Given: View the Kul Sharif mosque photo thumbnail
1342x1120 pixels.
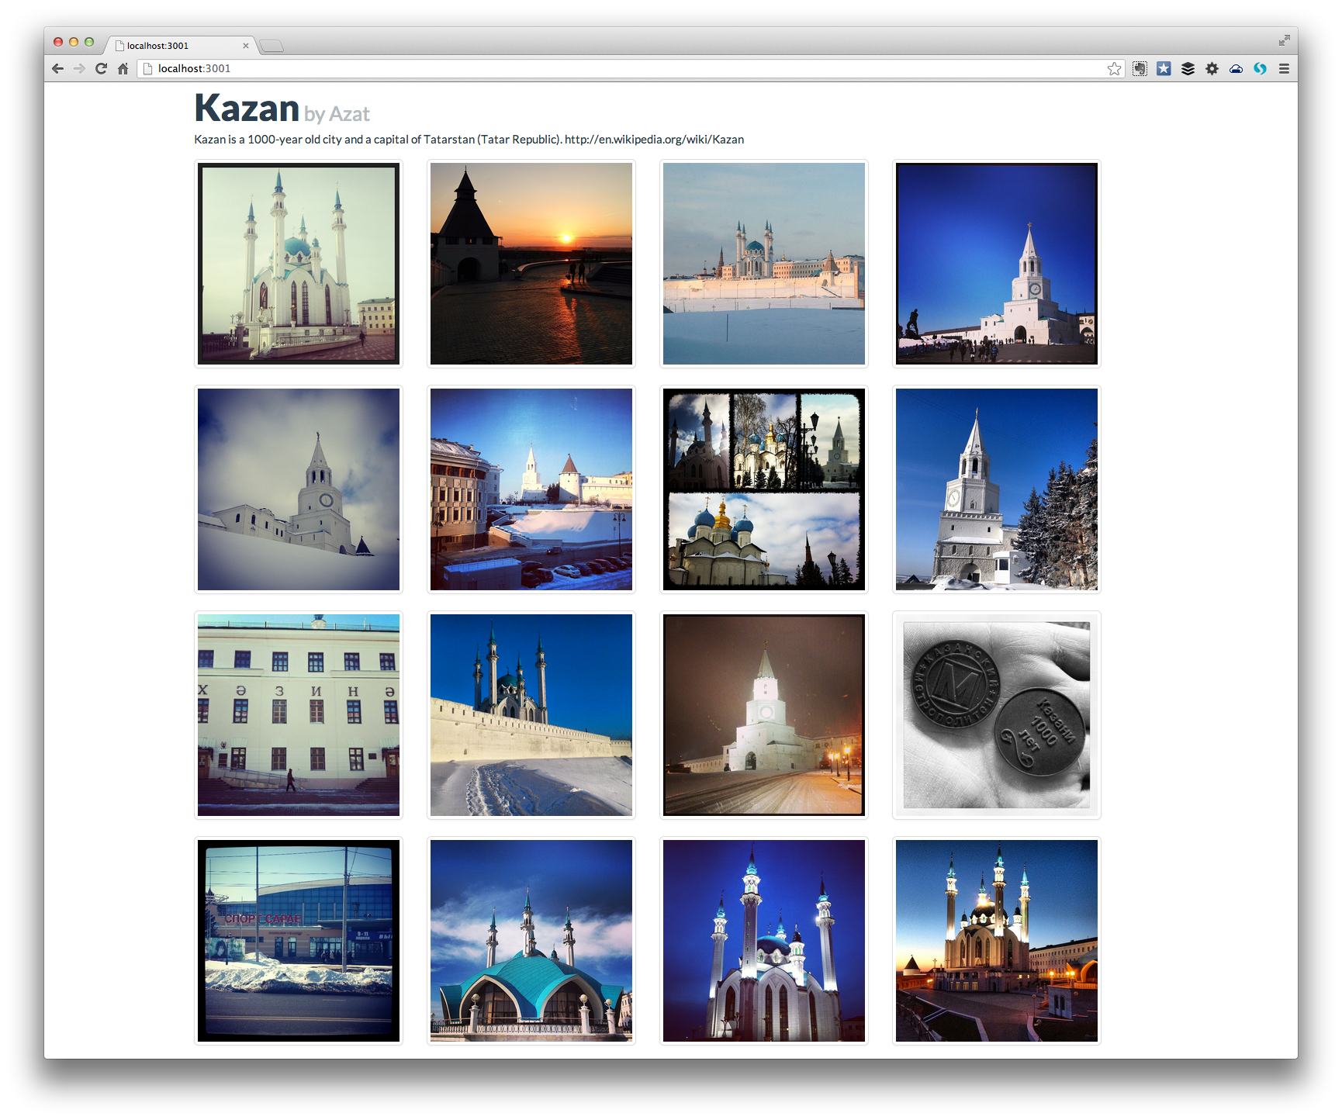Looking at the screenshot, I should 298,263.
